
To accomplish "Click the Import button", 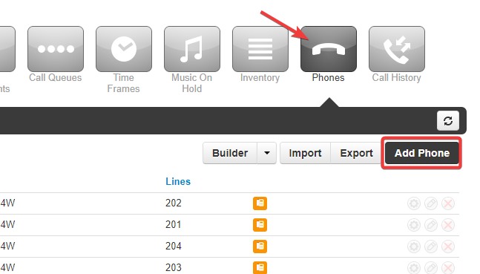I will tap(305, 153).
